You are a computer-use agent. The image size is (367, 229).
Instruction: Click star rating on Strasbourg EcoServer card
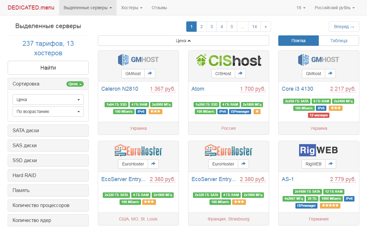(239, 202)
